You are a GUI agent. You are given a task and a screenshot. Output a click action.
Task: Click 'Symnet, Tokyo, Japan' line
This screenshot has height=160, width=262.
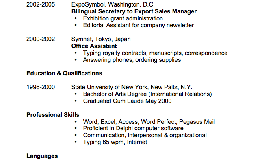(x=101, y=39)
